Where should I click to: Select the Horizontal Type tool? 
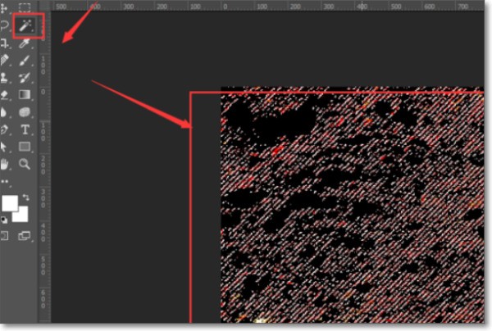point(25,129)
